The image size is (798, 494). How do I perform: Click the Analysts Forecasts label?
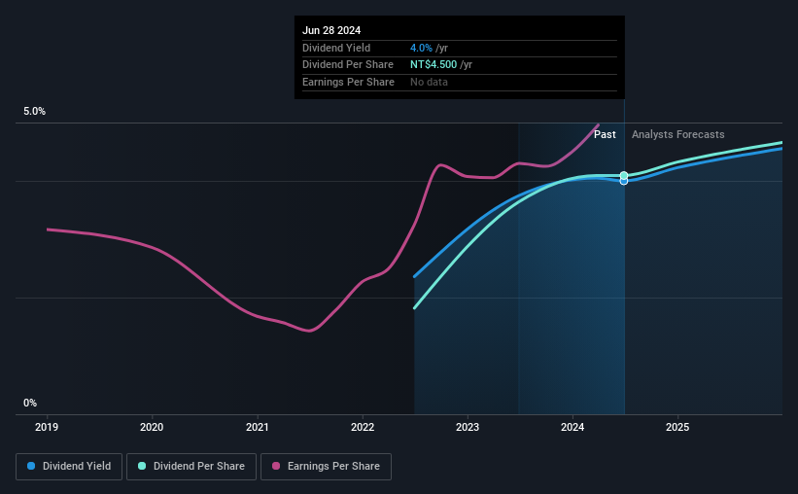[x=677, y=134]
